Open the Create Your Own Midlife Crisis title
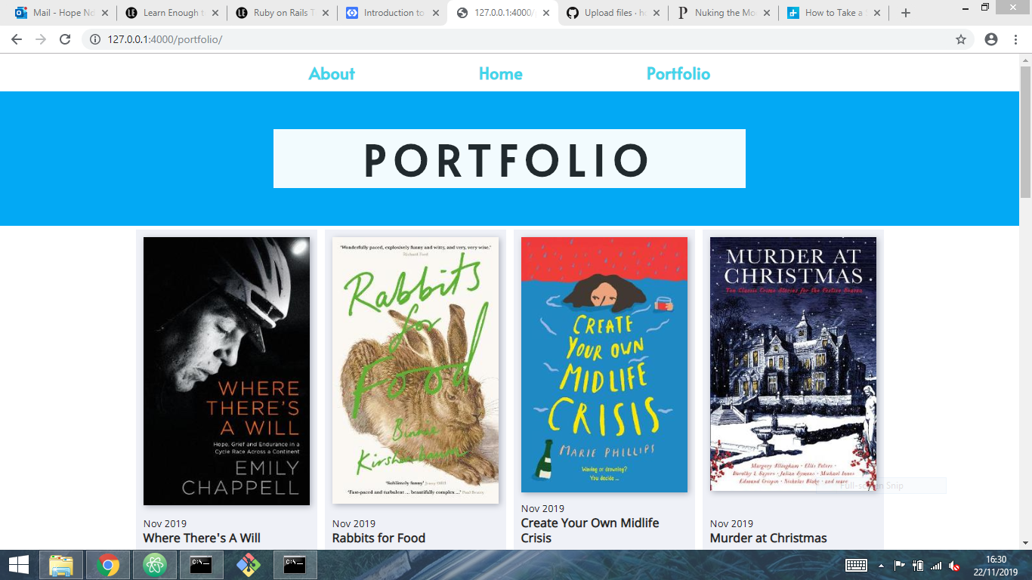This screenshot has width=1032, height=580. point(590,530)
